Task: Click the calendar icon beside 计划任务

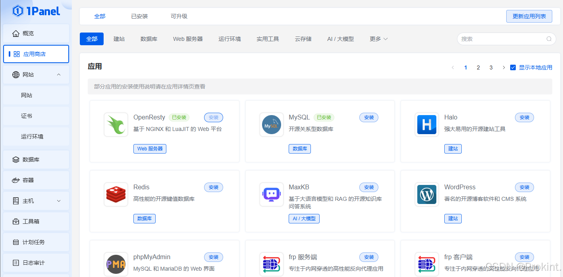Action: pos(16,242)
